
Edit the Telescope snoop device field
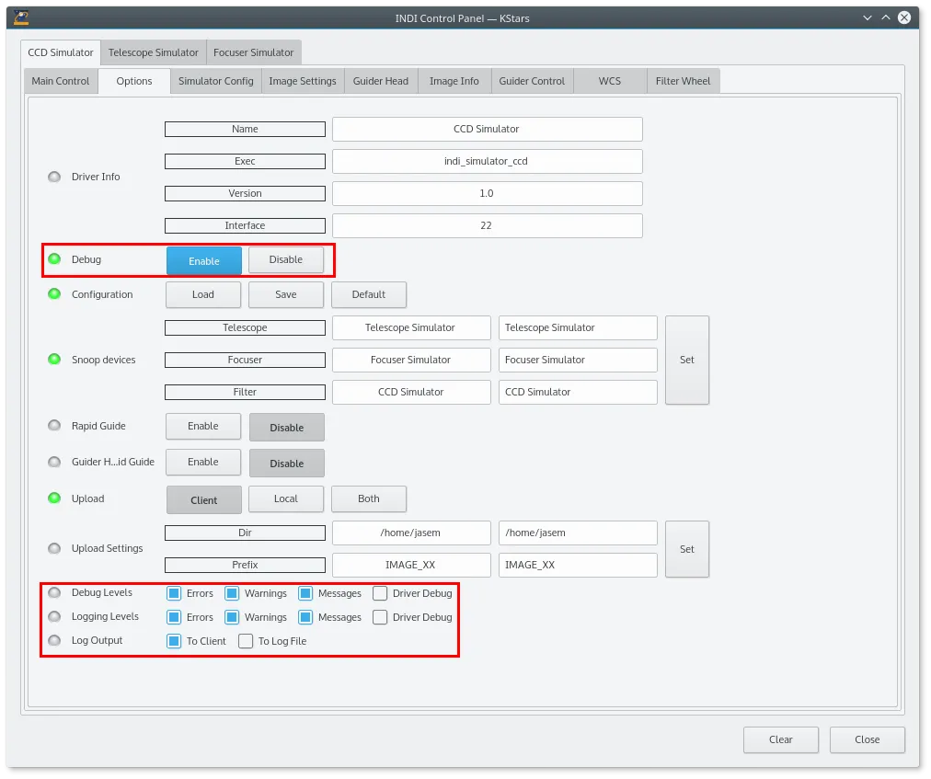click(578, 327)
